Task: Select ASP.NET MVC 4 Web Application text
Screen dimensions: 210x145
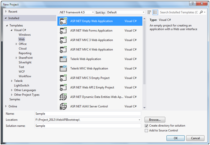Action: pyautogui.click(x=91, y=49)
